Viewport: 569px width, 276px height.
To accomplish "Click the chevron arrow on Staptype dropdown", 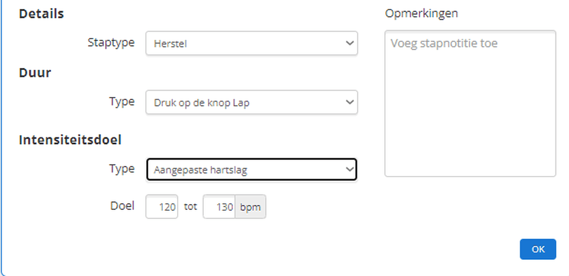I will point(350,43).
